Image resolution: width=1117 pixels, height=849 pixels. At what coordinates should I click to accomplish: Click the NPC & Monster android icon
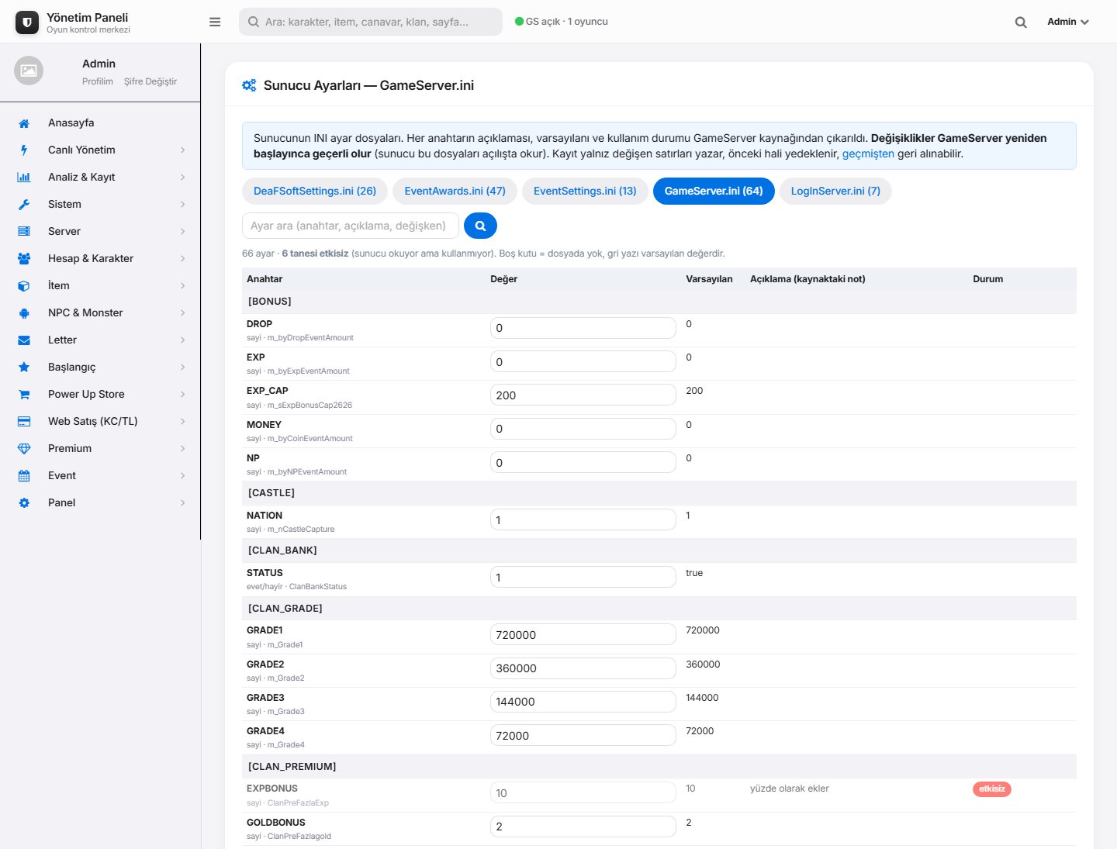click(24, 313)
